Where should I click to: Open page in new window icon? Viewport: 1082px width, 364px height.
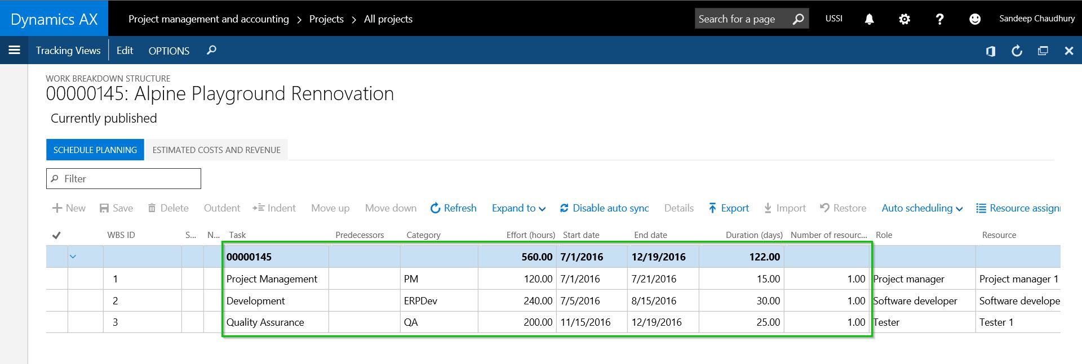pyautogui.click(x=1043, y=51)
